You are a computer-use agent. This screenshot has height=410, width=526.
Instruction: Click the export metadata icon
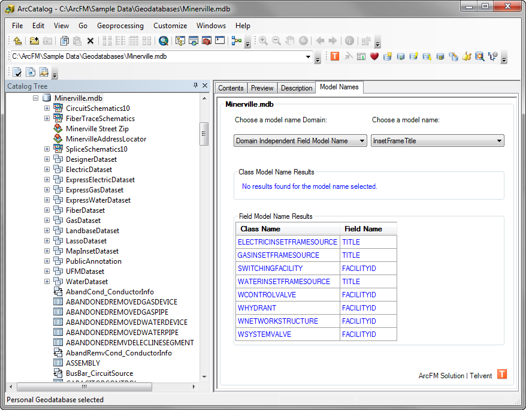(44, 72)
